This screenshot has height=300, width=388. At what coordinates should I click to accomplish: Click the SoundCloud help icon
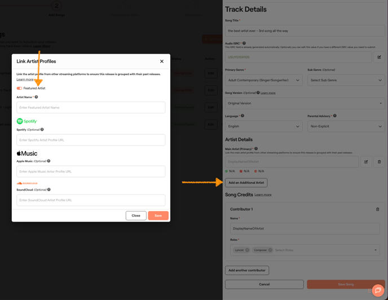tap(49, 190)
